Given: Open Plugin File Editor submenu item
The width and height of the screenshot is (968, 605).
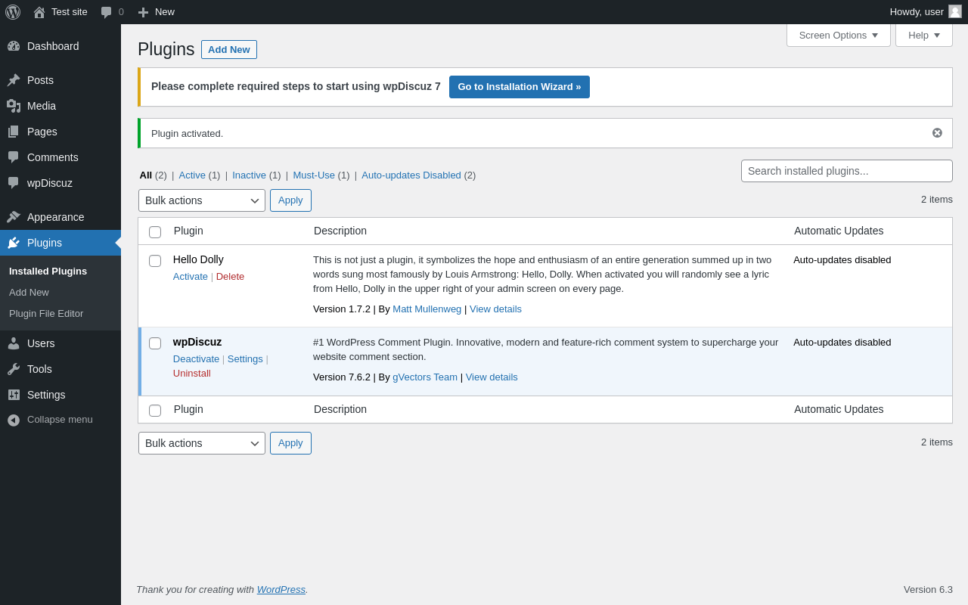Looking at the screenshot, I should tap(46, 314).
